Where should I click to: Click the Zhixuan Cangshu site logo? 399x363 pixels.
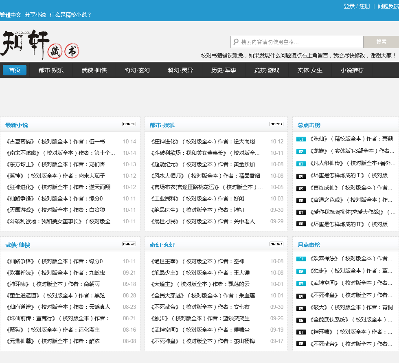[x=40, y=44]
